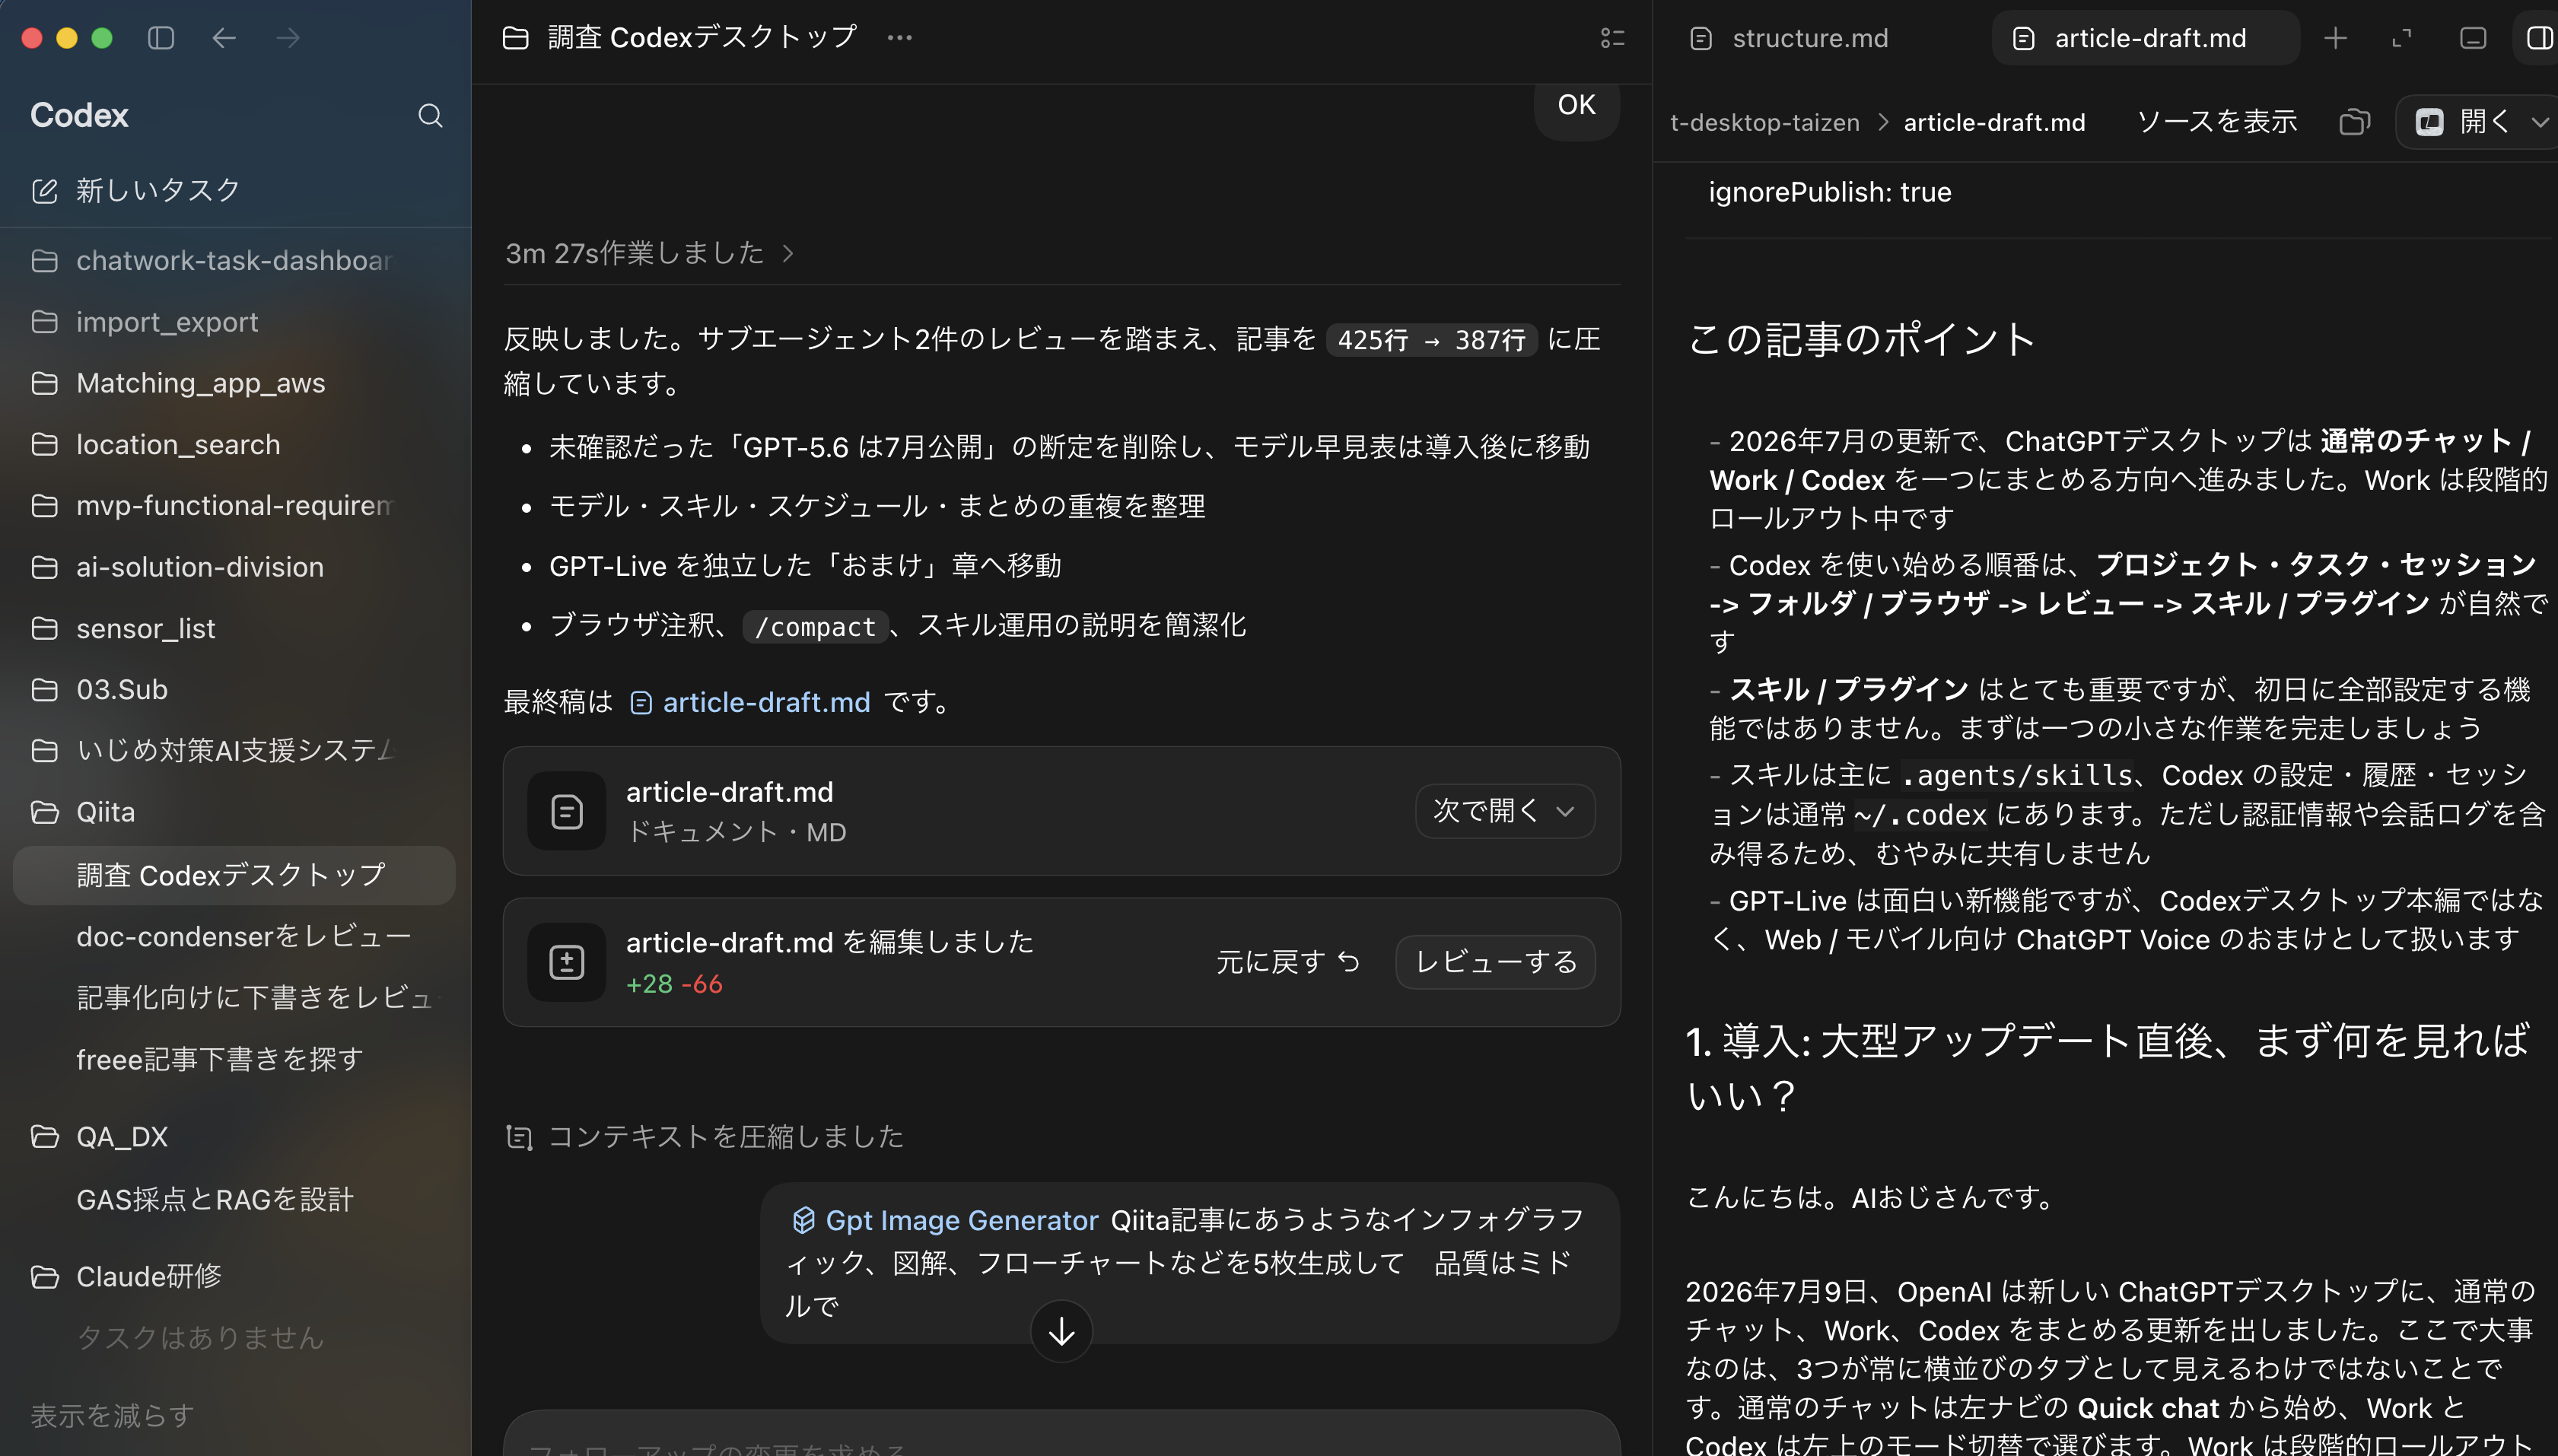
Task: Switch to the article-draft.md tab
Action: click(2146, 38)
